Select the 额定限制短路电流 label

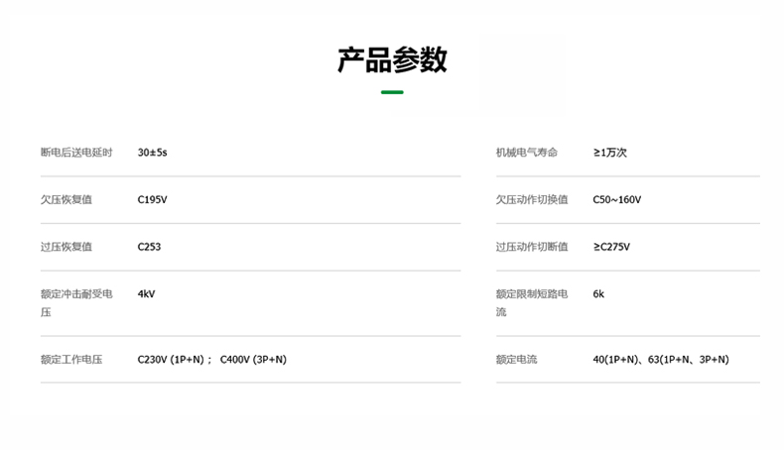532,302
